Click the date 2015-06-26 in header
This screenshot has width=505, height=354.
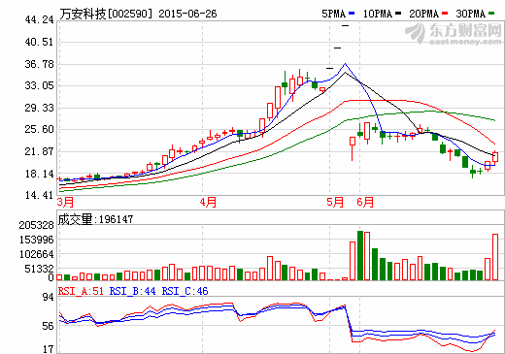click(x=187, y=14)
